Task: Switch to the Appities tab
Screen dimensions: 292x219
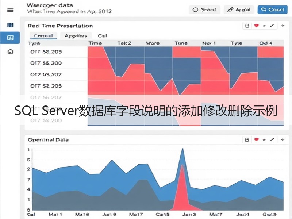Action: [76, 36]
